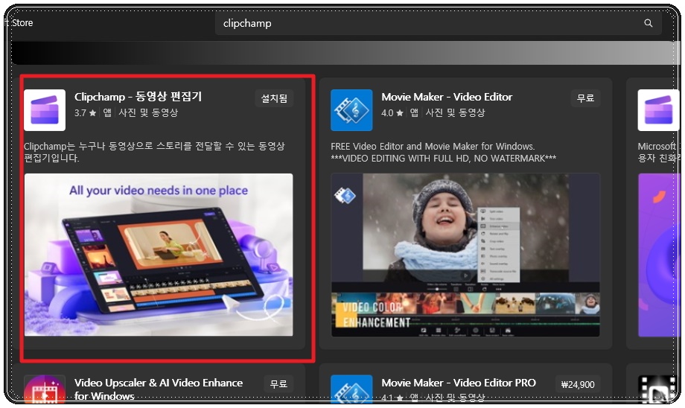Viewport: 685px width, 408px height.
Task: Open the Clipchamp promotional screenshot thumbnail
Action: tap(159, 255)
